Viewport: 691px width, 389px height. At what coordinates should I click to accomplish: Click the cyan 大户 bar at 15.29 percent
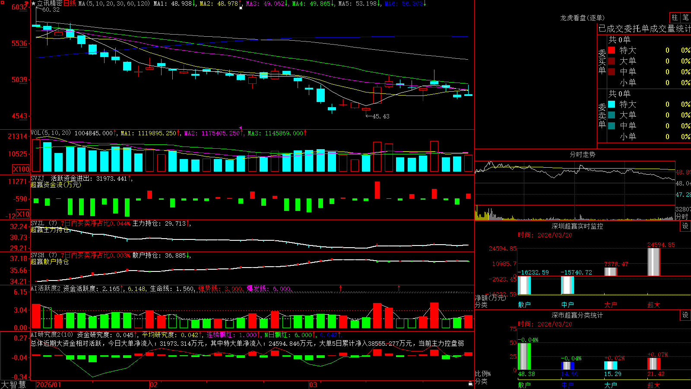(x=611, y=366)
